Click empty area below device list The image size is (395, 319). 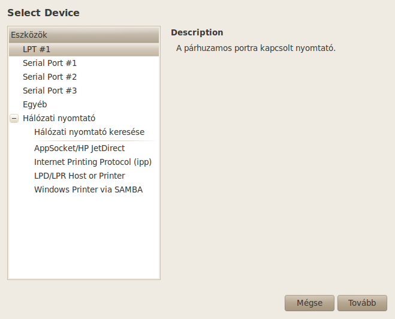pyautogui.click(x=84, y=237)
